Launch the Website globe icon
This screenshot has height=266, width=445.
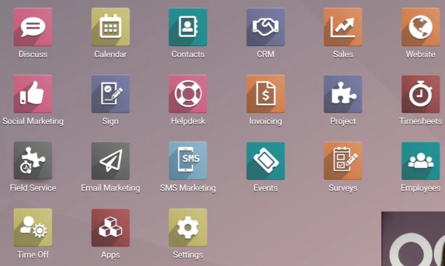420,27
